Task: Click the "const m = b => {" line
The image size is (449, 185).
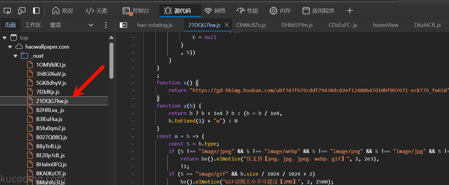Action: 181,136
